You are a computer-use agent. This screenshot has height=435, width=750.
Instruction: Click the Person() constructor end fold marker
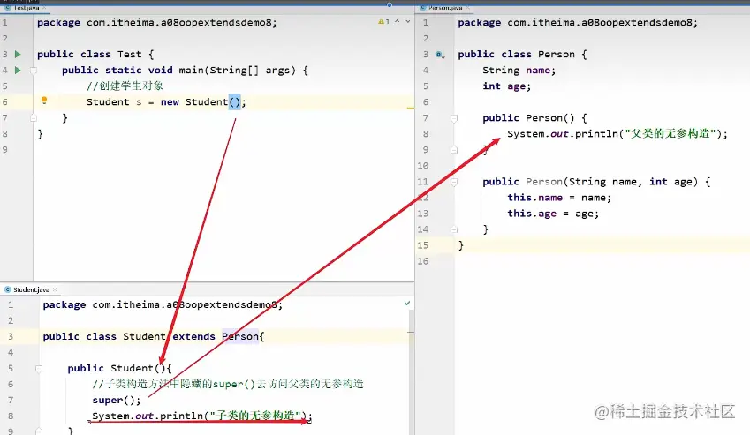454,149
